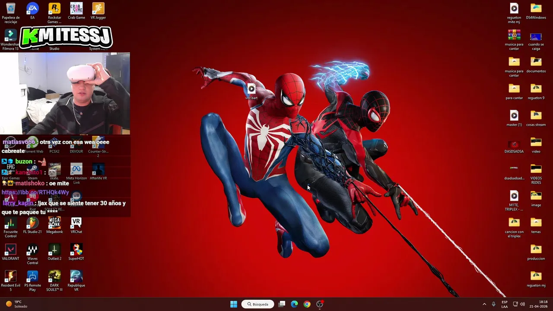Image resolution: width=553 pixels, height=311 pixels.
Task: Select master (1) media file
Action: 514,118
